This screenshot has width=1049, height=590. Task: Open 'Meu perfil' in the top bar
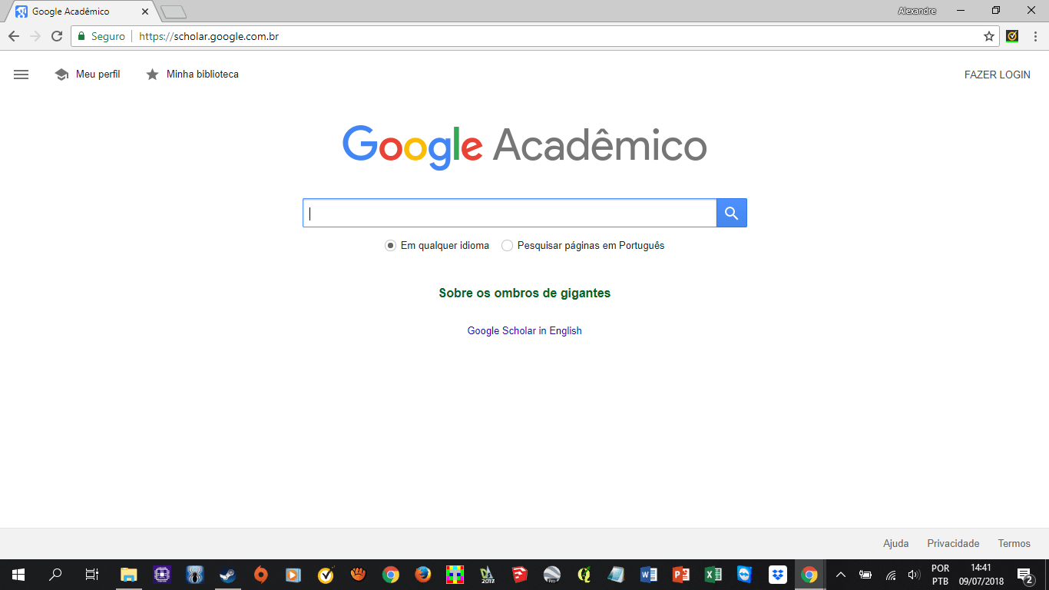tap(88, 75)
